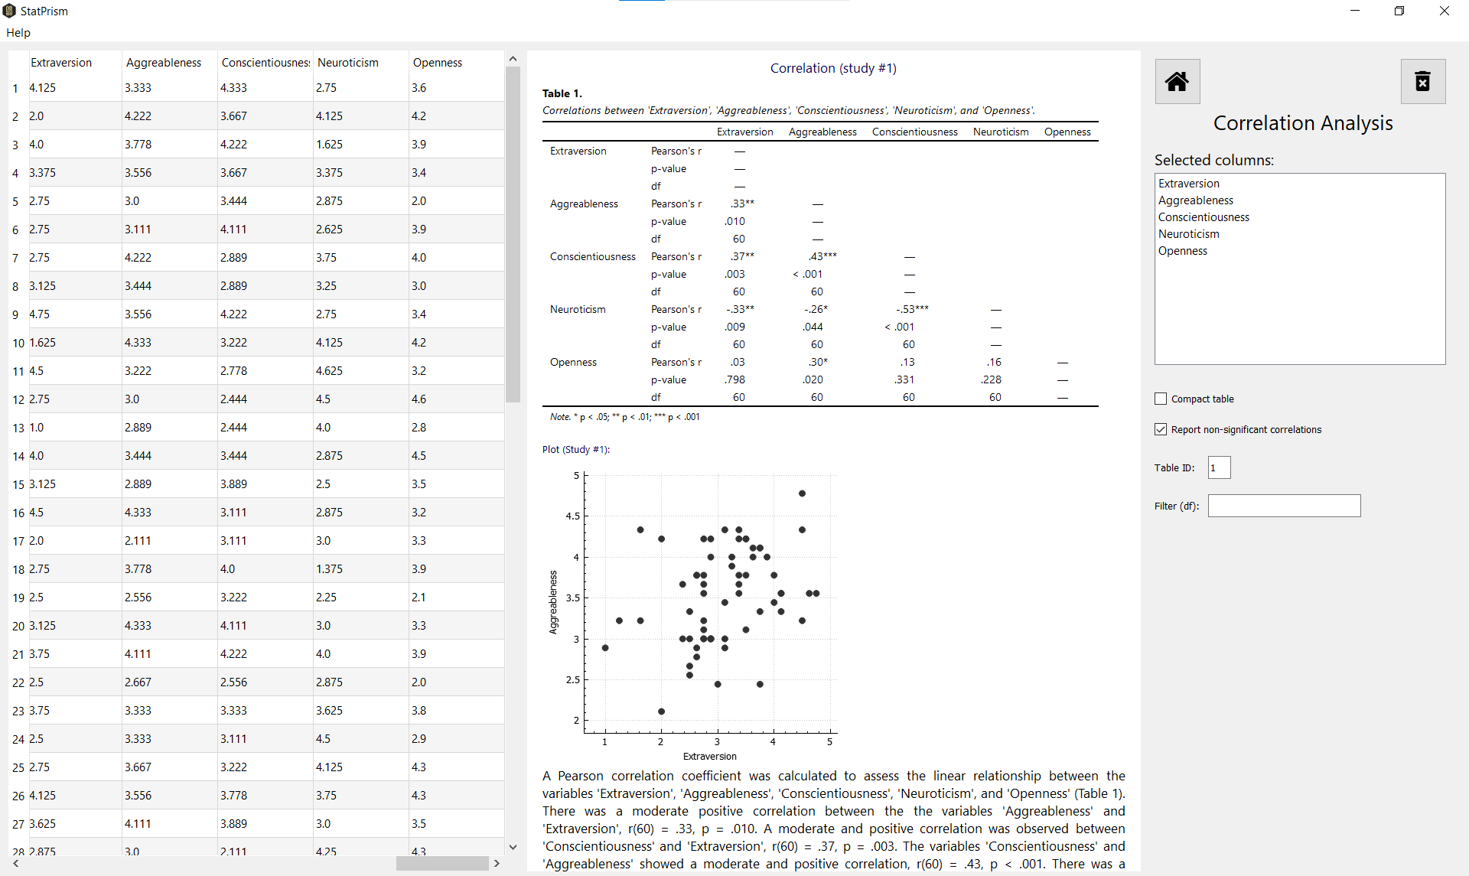Screen dimensions: 1469x876
Task: Click the horizontal scrollbar thumb under data grid
Action: (x=442, y=863)
